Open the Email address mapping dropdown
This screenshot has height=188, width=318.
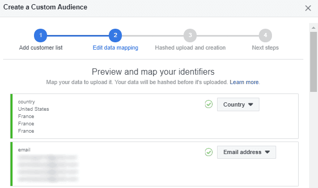pyautogui.click(x=246, y=152)
